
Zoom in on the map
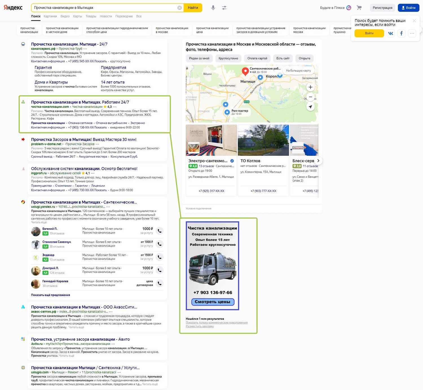[310, 87]
